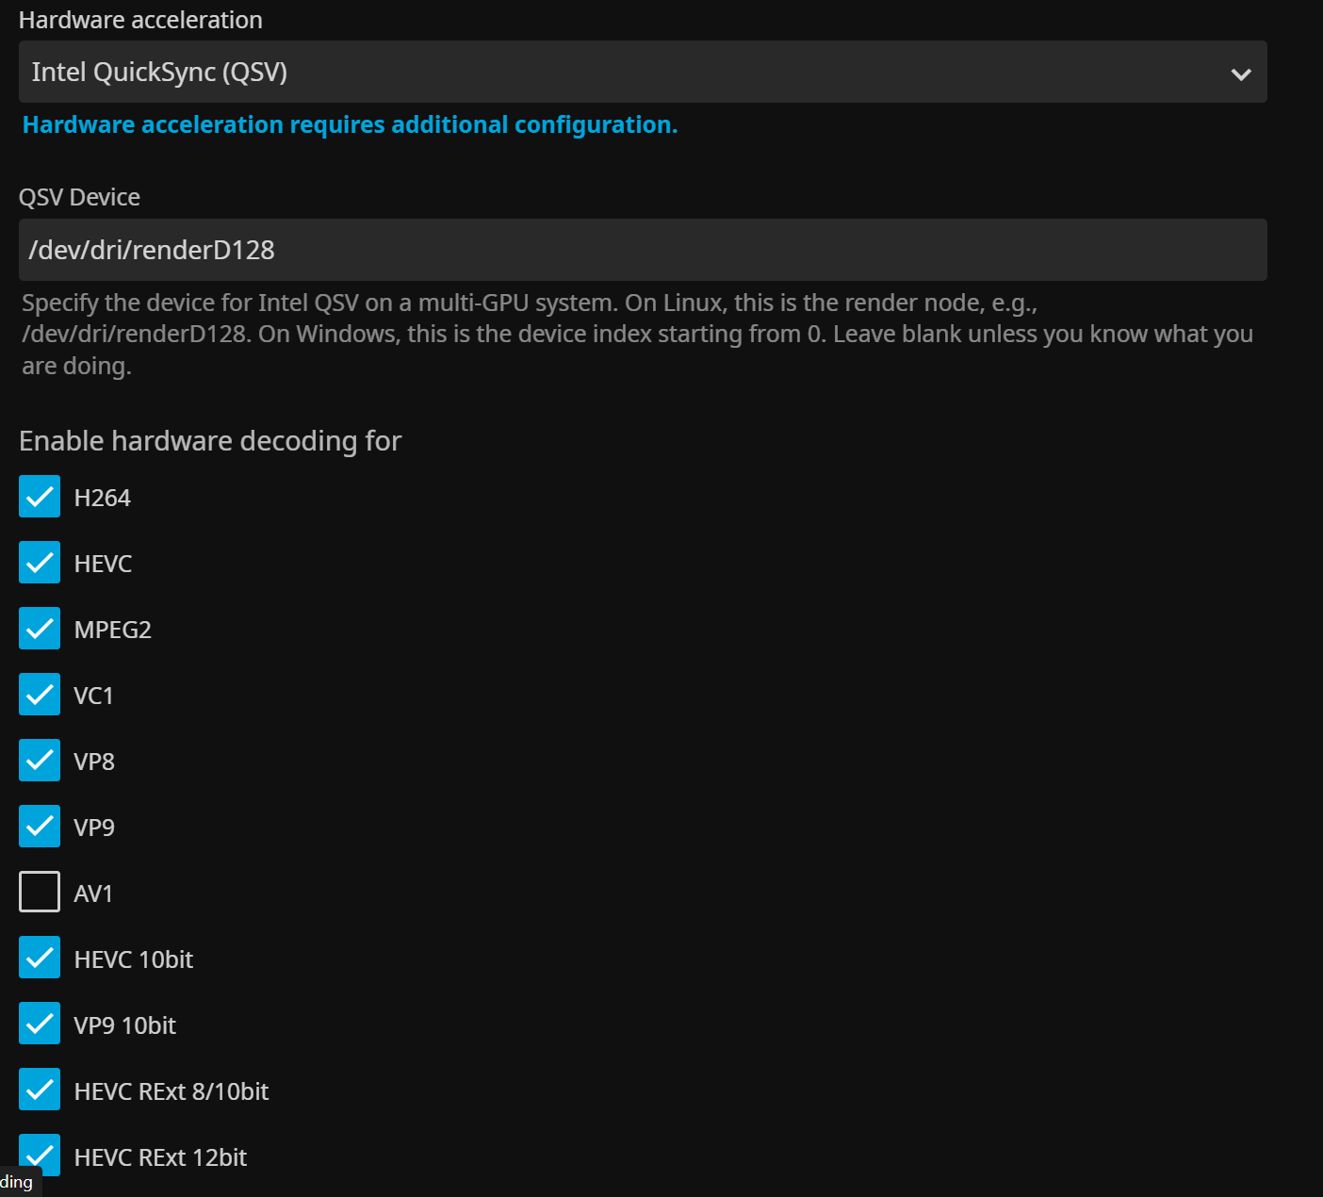Toggle the VC1 decoding checkbox

tap(40, 695)
